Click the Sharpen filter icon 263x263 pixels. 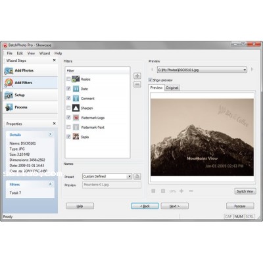(x=76, y=108)
